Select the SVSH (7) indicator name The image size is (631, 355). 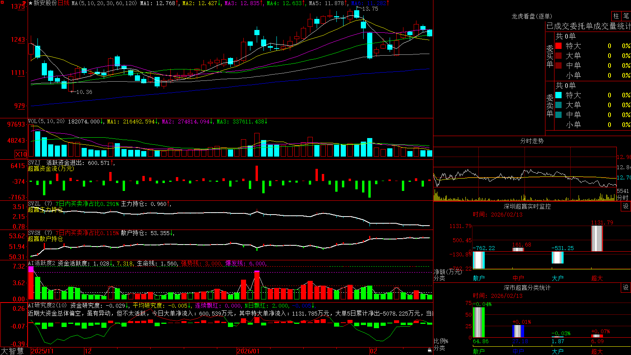point(40,233)
